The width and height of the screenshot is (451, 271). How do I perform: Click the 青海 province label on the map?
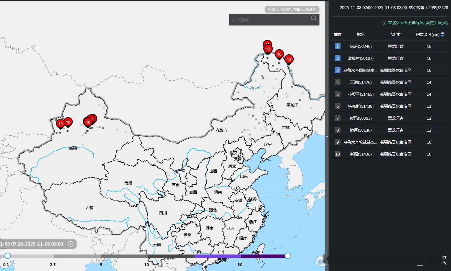[x=128, y=183]
